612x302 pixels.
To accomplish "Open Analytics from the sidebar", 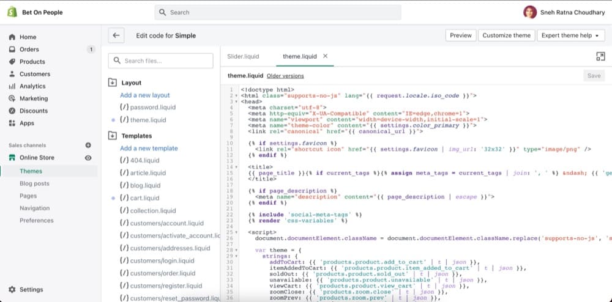I will click(32, 86).
